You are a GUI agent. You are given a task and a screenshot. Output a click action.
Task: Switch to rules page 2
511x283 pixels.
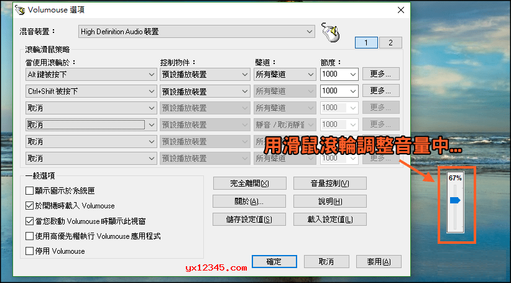(390, 43)
